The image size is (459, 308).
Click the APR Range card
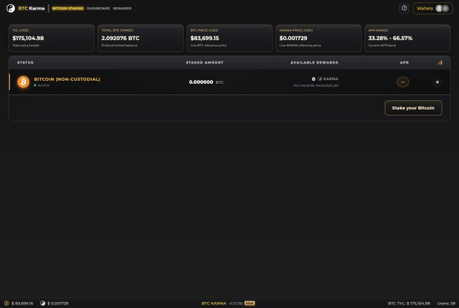pyautogui.click(x=408, y=38)
